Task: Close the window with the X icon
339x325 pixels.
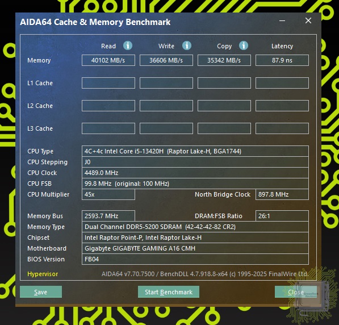Action: pyautogui.click(x=308, y=20)
